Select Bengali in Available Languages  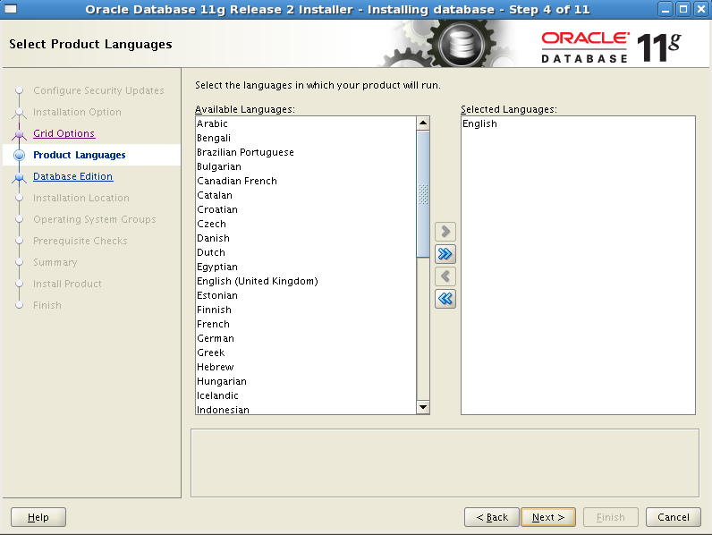pos(306,138)
